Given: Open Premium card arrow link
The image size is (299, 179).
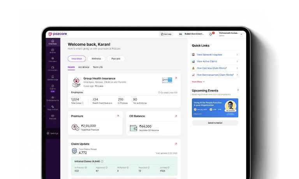Looking at the screenshot, I should point(118,116).
